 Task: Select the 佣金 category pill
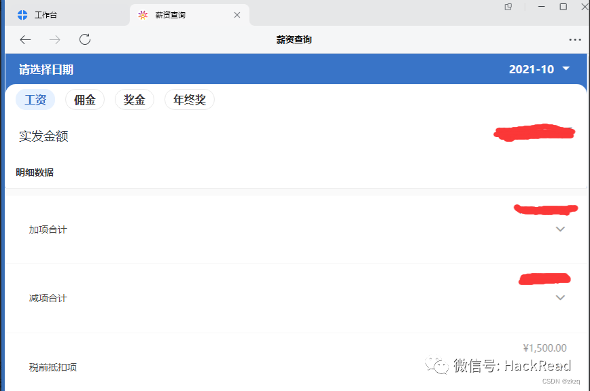(x=85, y=100)
